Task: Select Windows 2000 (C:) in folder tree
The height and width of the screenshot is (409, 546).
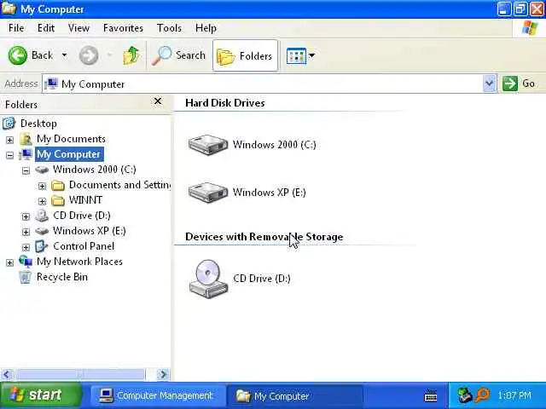Action: point(95,170)
